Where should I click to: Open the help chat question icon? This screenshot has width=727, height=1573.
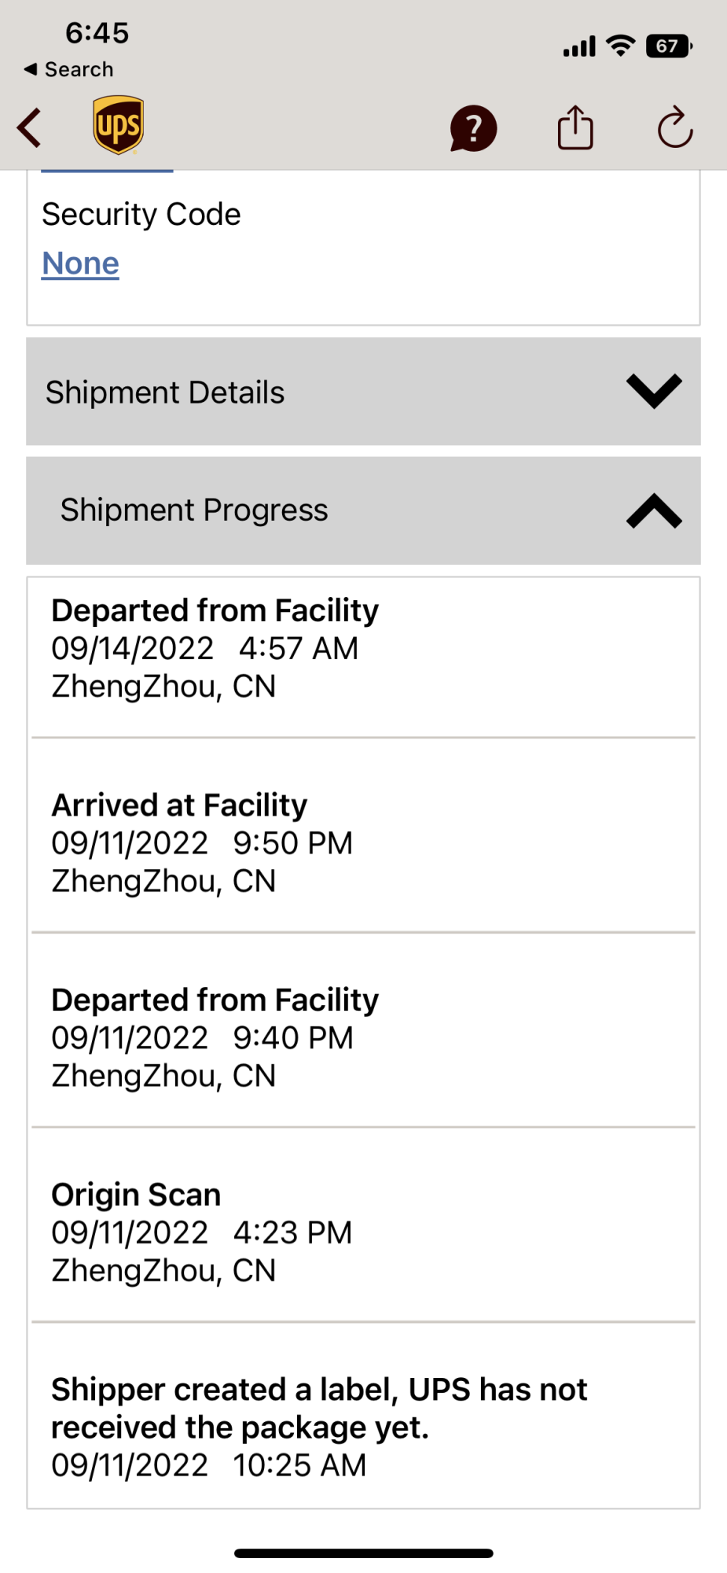(x=473, y=128)
